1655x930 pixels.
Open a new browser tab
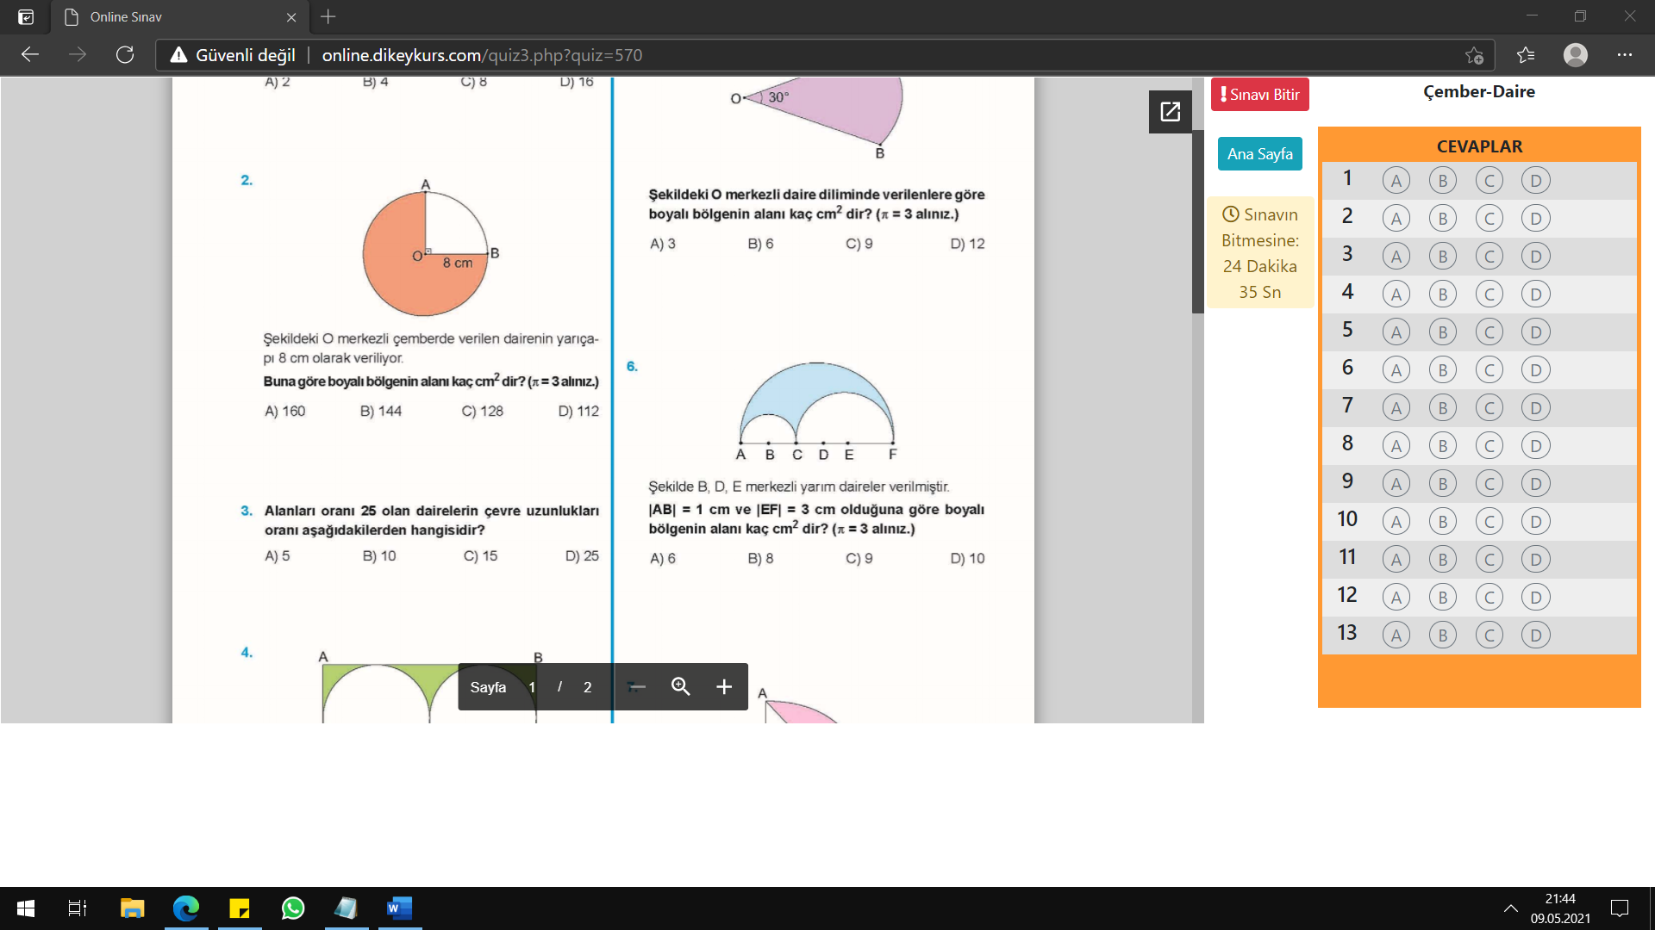[328, 17]
